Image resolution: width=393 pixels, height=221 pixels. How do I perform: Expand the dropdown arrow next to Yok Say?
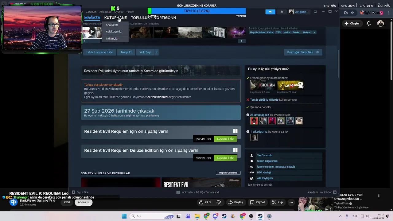tap(156, 52)
